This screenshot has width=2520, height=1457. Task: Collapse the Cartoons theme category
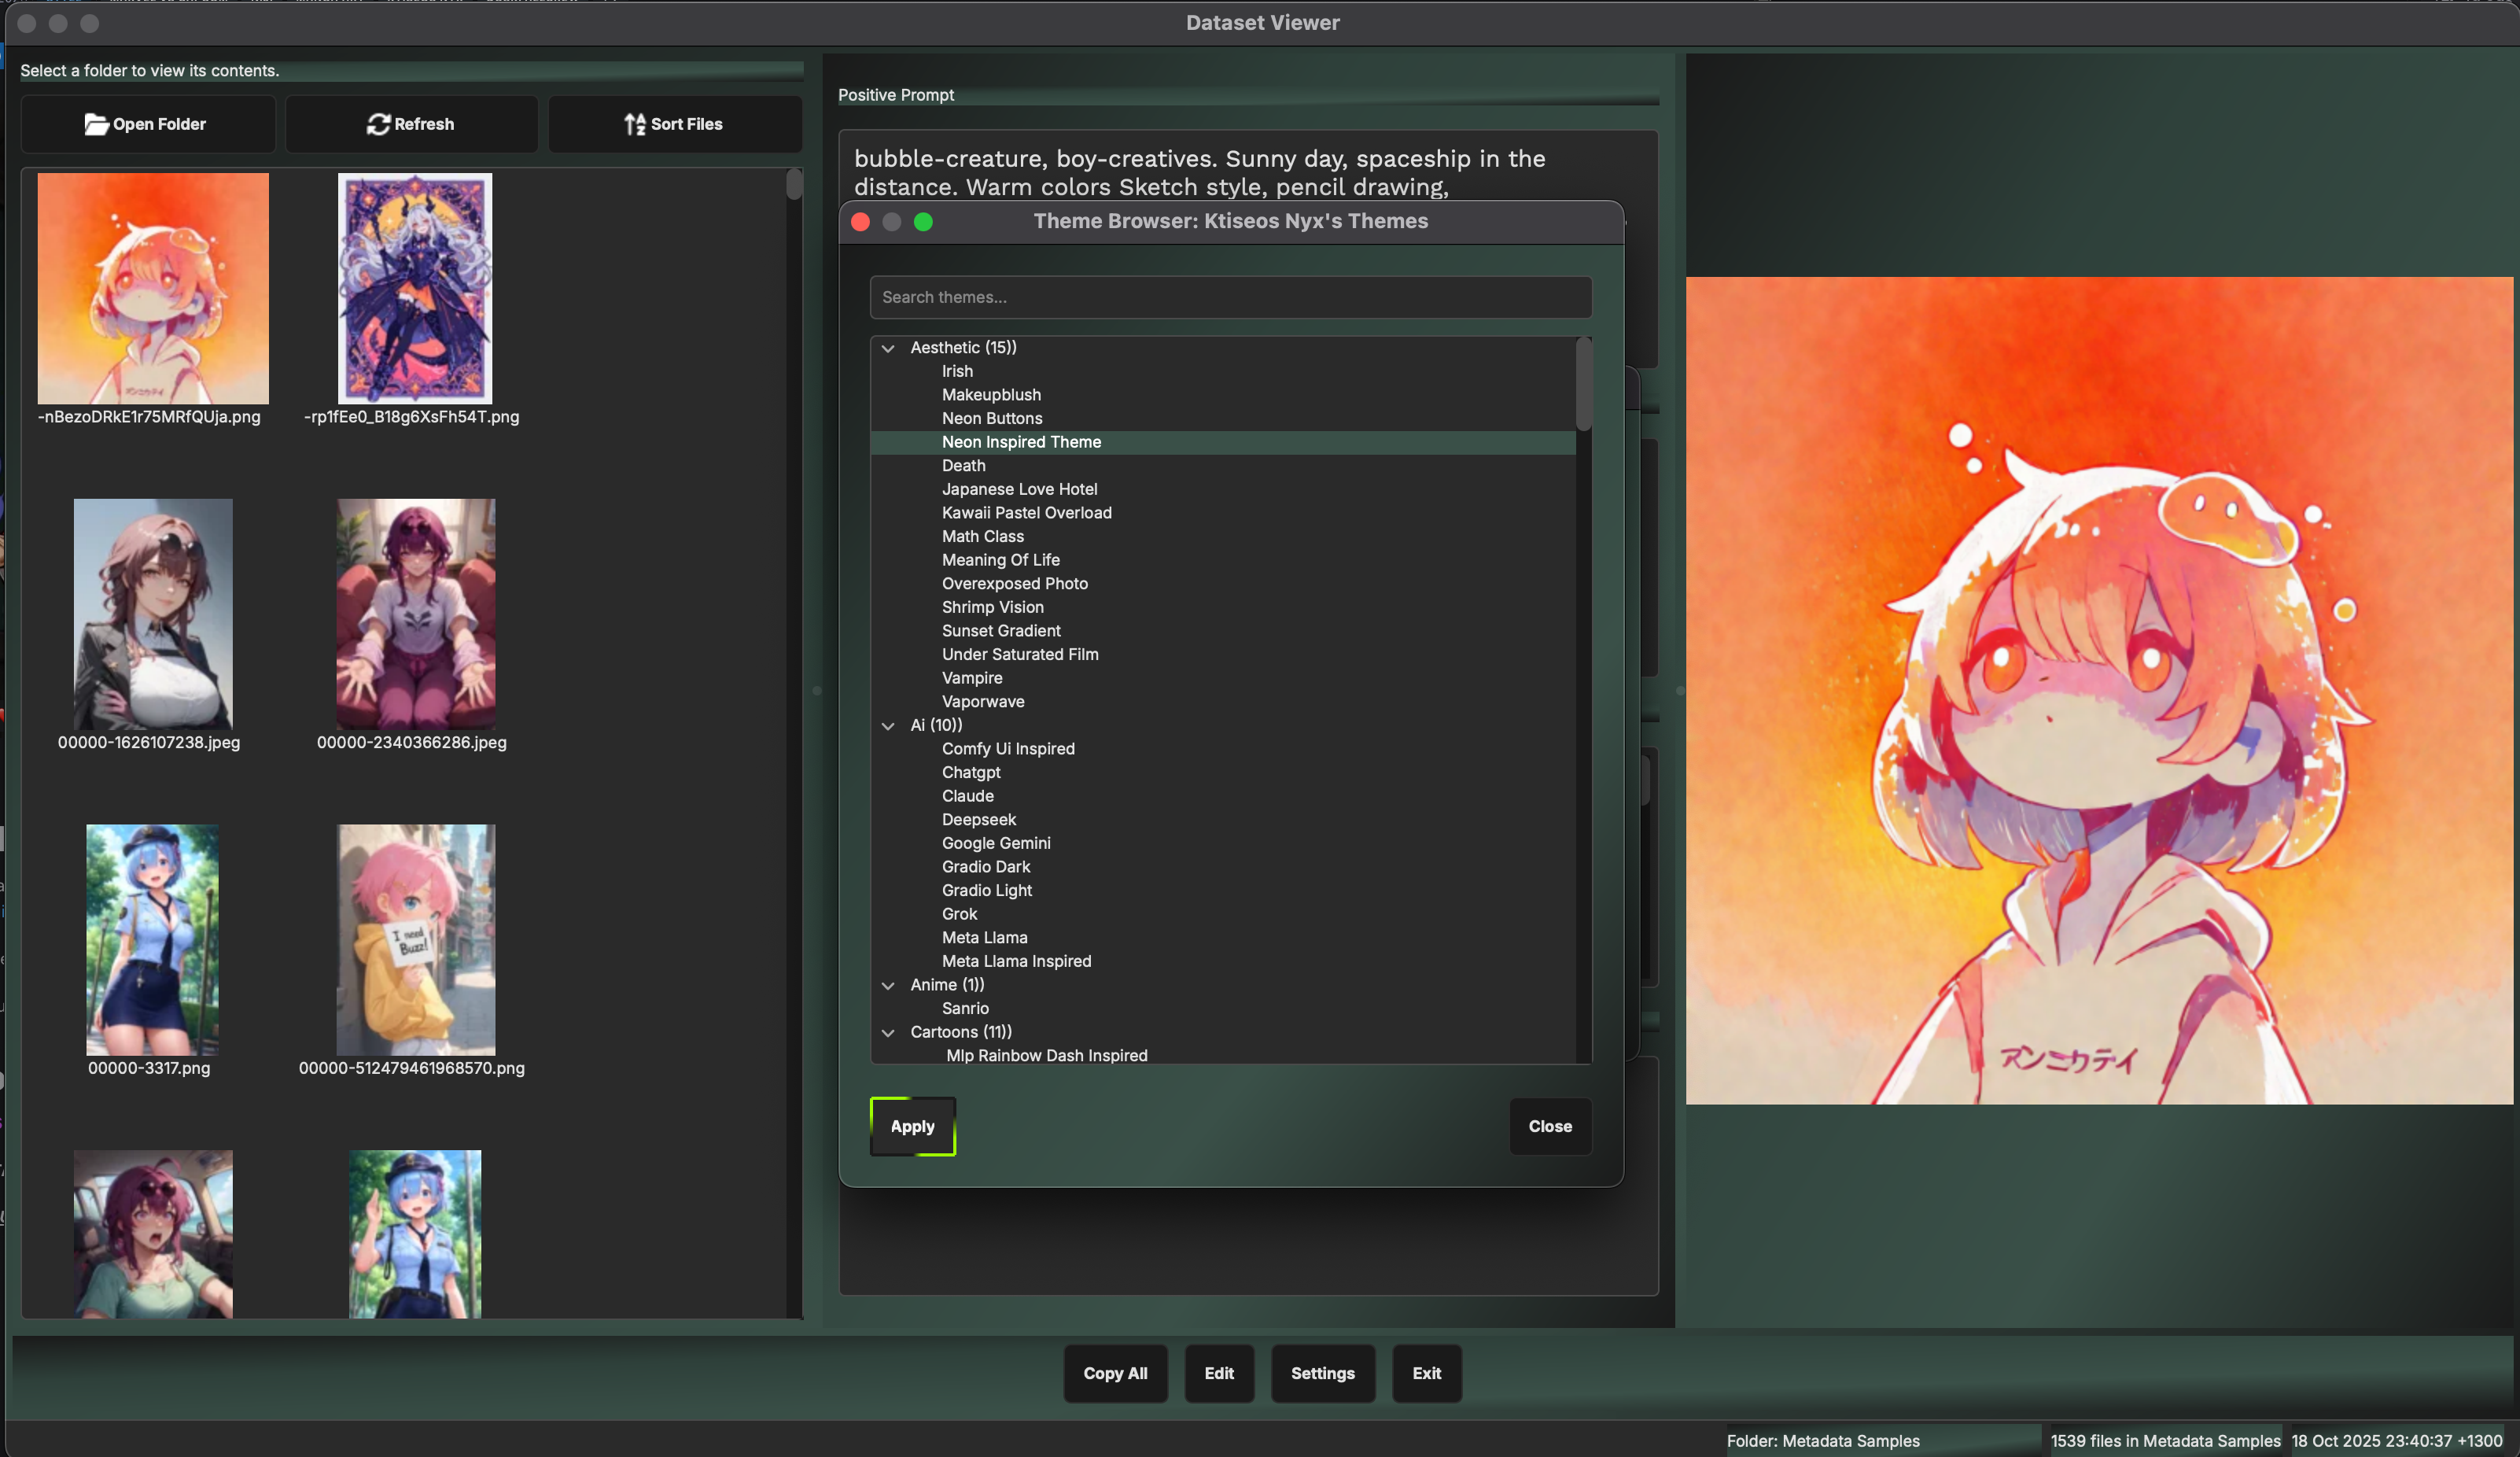point(888,1033)
